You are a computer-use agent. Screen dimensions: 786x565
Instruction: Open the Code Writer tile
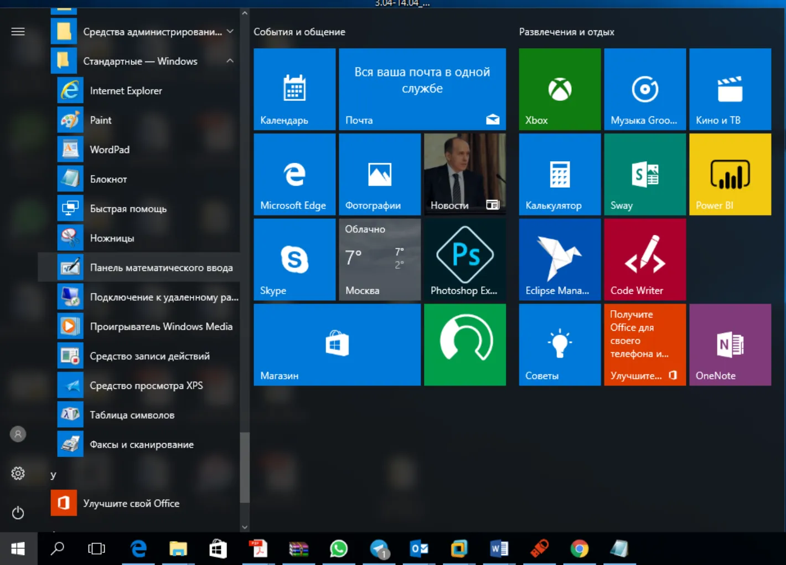click(645, 259)
